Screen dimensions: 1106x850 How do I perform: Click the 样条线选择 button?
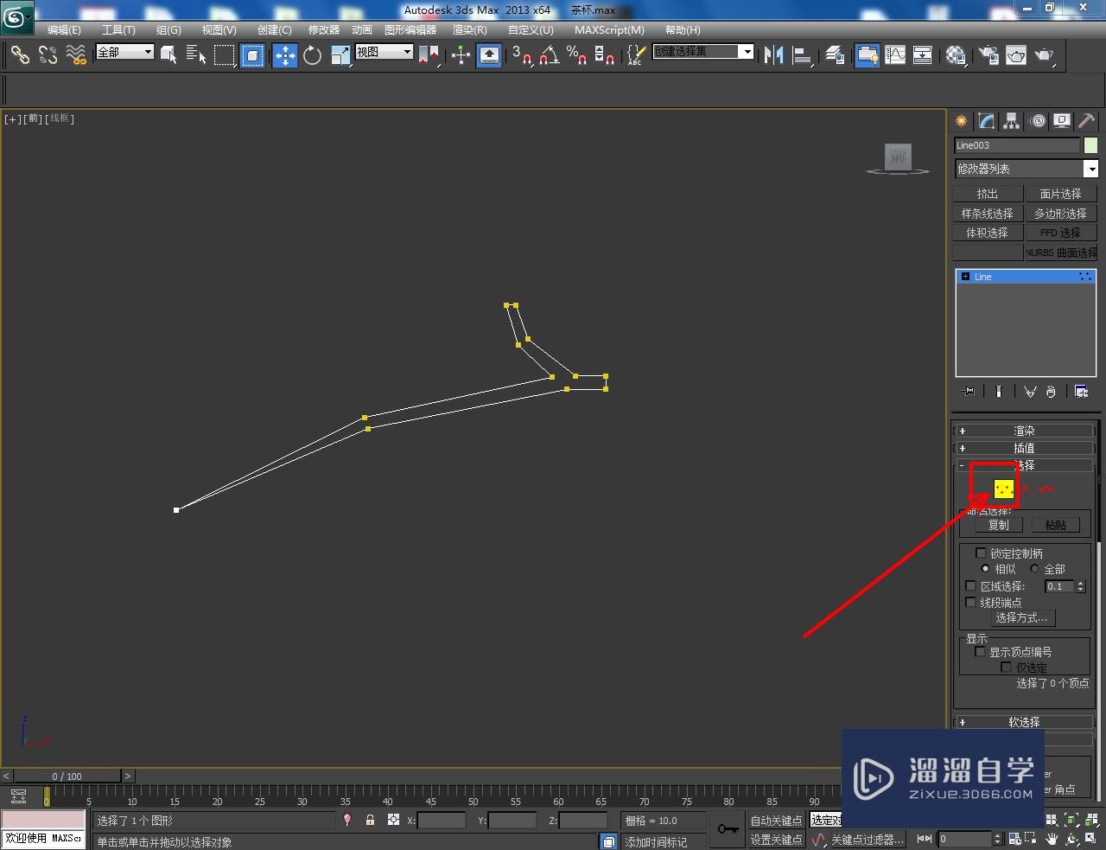988,214
